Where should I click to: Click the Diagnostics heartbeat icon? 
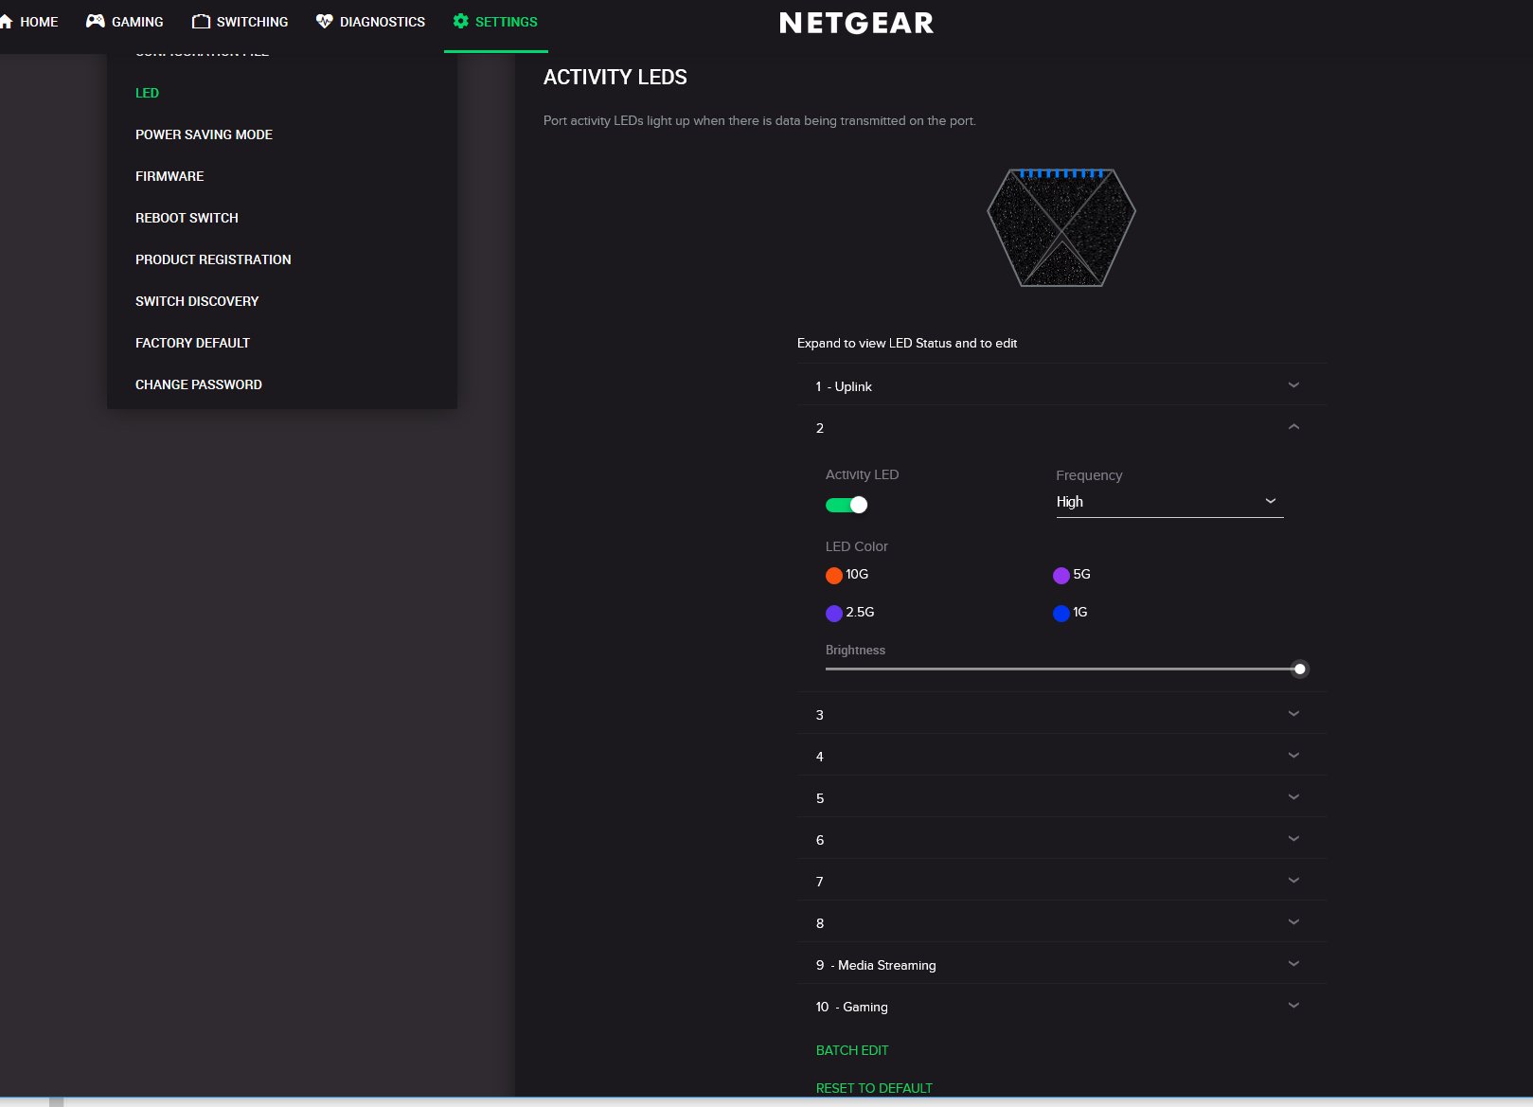(324, 21)
